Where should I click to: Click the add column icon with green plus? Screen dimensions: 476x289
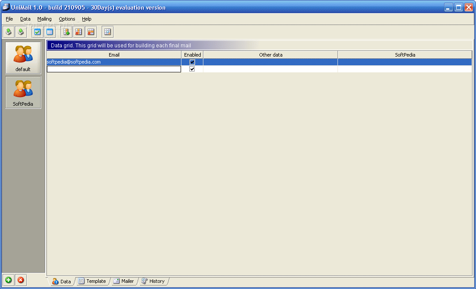[x=67, y=32]
